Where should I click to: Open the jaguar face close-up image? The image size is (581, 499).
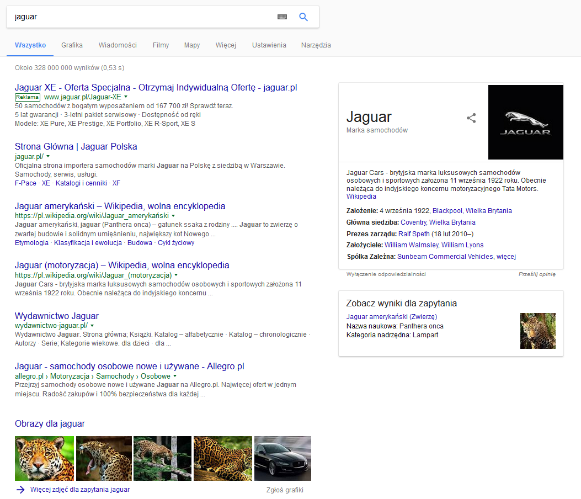pos(45,458)
